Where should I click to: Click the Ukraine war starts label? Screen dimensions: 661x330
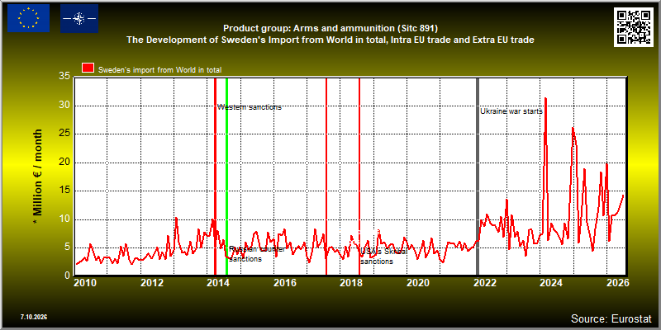[511, 111]
